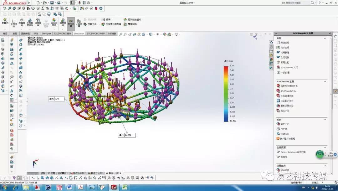Image resolution: width=338 pixels, height=191 pixels.
Task: Click the External Loads Advisor icon
Action: pyautogui.click(x=30, y=23)
